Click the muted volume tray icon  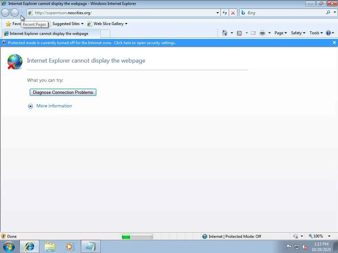pos(305,247)
